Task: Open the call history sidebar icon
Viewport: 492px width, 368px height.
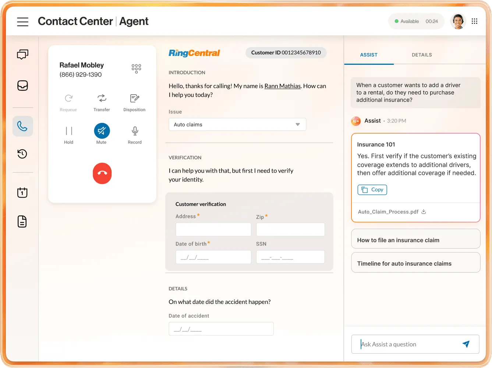Action: [22, 154]
